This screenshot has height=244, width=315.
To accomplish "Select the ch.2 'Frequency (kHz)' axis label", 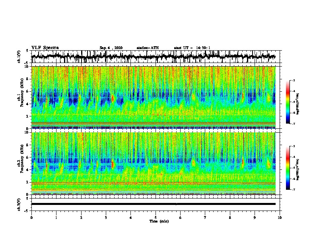I will (x=22, y=159).
